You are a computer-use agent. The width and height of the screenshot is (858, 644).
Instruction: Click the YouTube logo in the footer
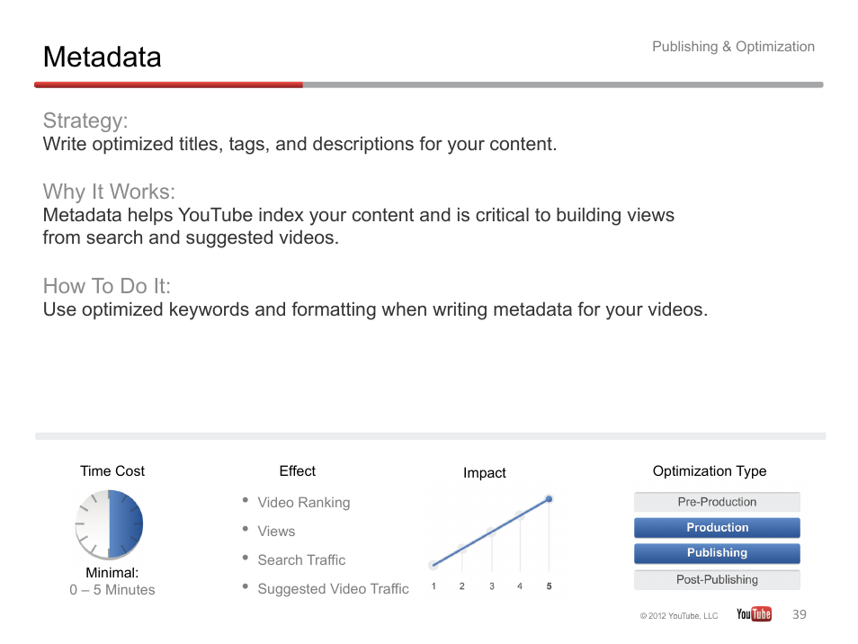pyautogui.click(x=754, y=614)
